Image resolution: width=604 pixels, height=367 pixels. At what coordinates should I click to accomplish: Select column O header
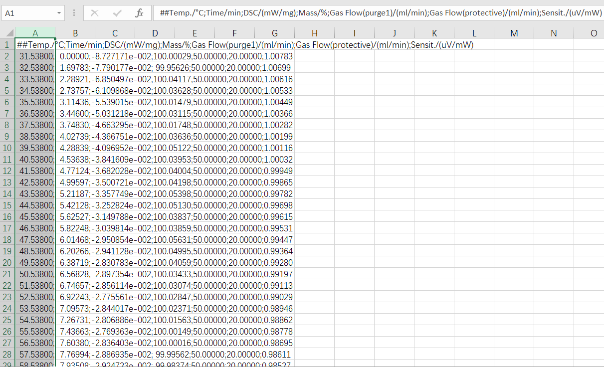click(x=589, y=33)
